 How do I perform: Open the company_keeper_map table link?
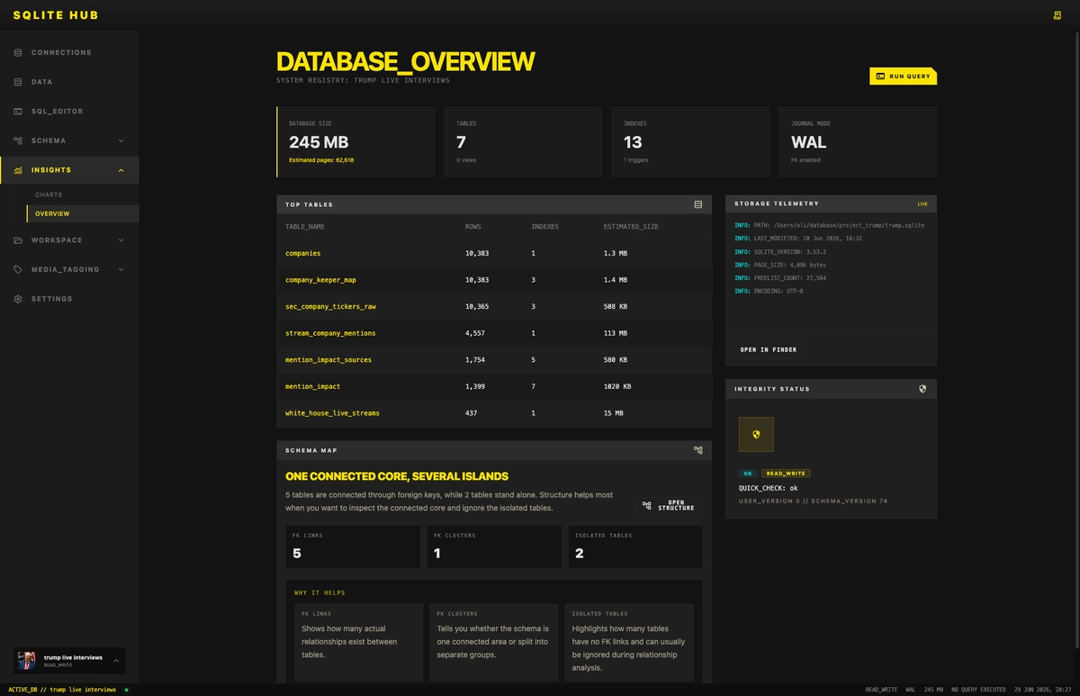(x=320, y=280)
